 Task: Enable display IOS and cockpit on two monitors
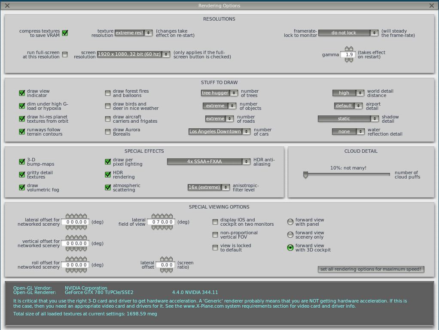[x=215, y=222]
